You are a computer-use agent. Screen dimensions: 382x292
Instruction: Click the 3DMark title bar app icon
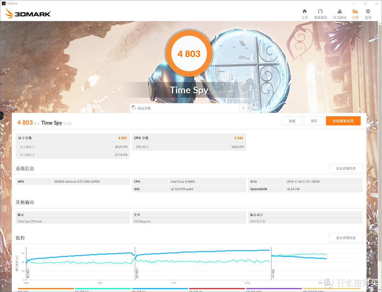tap(4, 4)
